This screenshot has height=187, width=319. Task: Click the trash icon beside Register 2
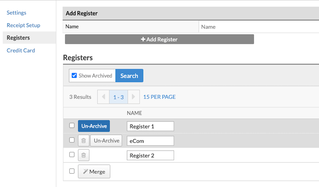tap(84, 155)
